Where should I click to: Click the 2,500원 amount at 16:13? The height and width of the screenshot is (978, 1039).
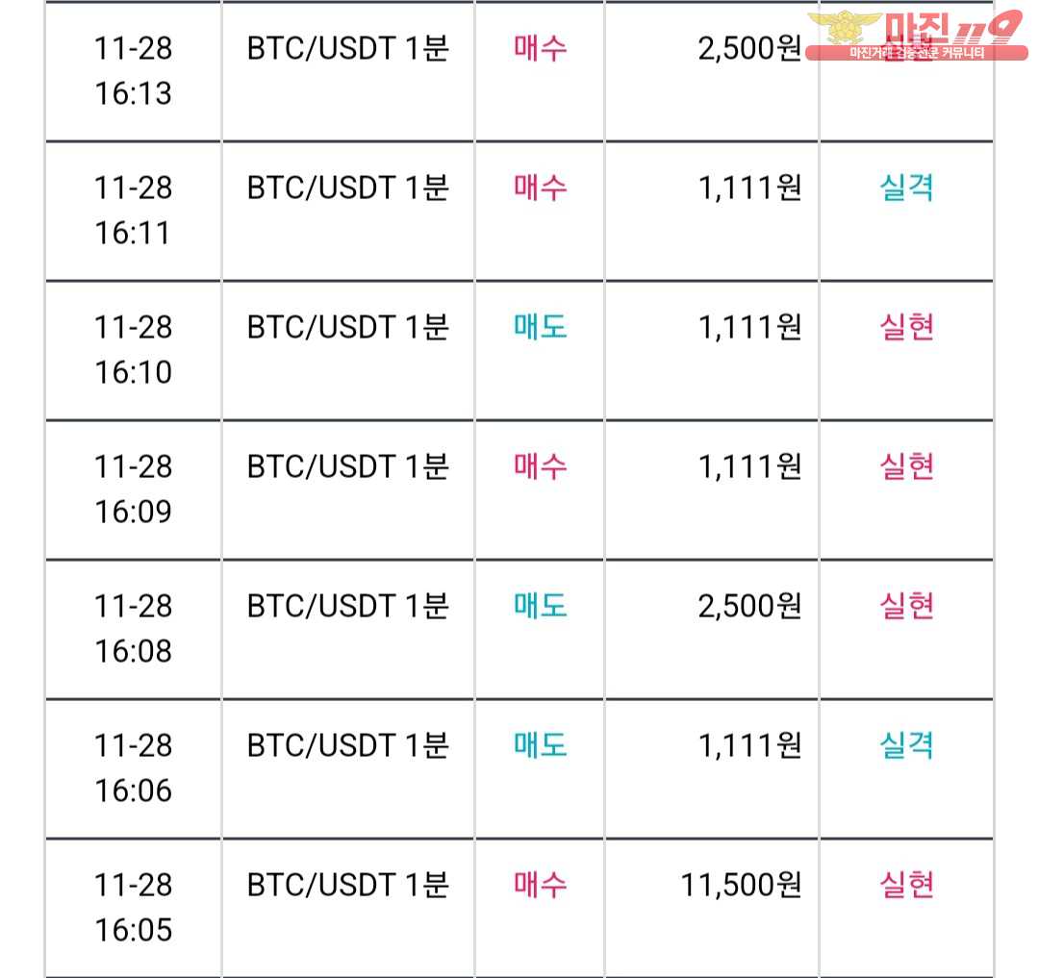(x=749, y=48)
